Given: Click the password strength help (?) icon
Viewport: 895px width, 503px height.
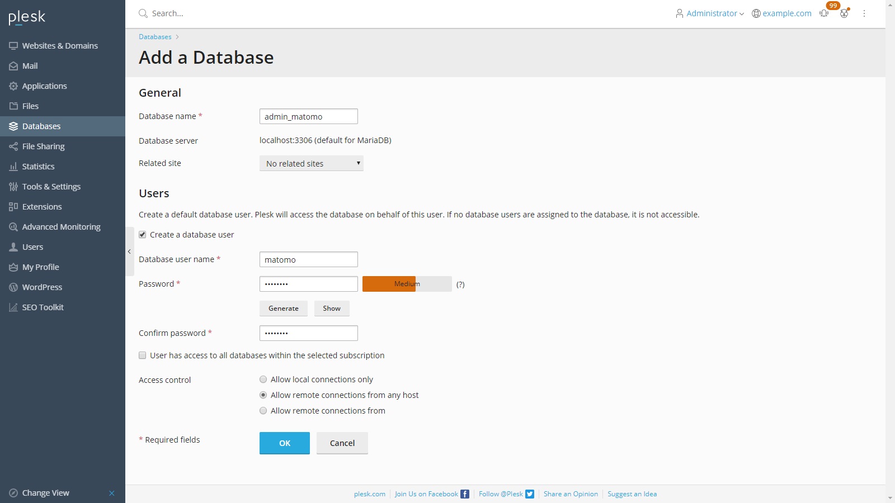Looking at the screenshot, I should [460, 284].
